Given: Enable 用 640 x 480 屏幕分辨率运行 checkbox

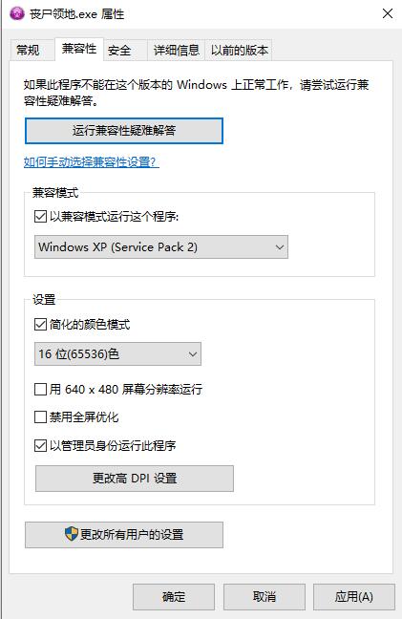Looking at the screenshot, I should point(40,389).
